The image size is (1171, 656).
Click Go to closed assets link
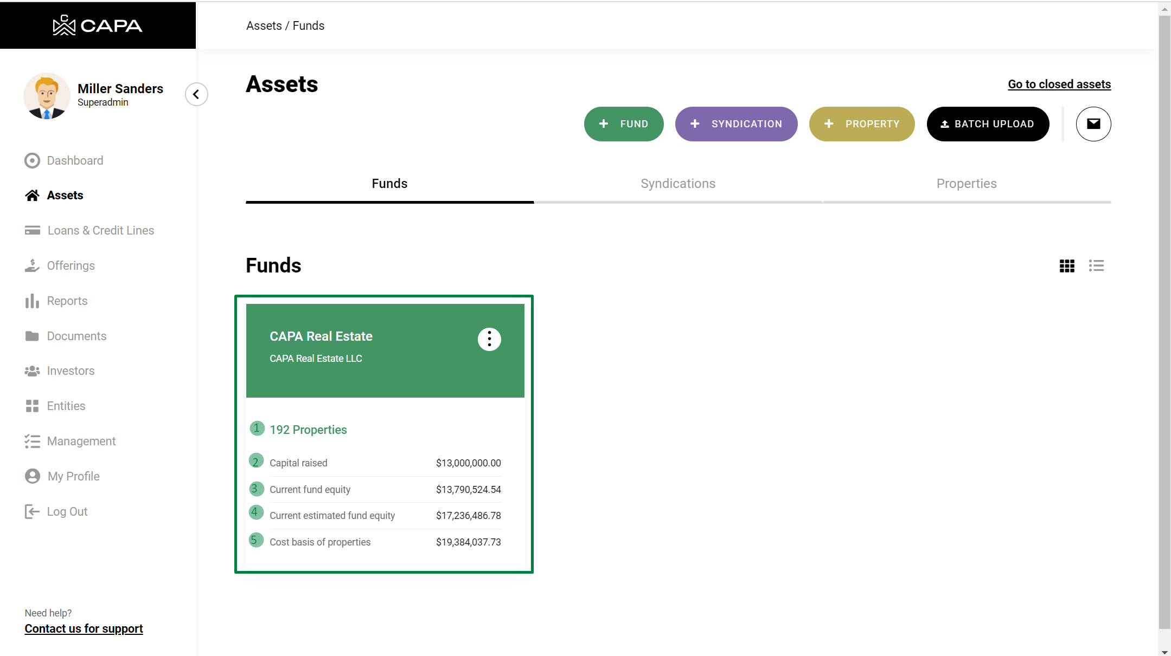[1059, 85]
